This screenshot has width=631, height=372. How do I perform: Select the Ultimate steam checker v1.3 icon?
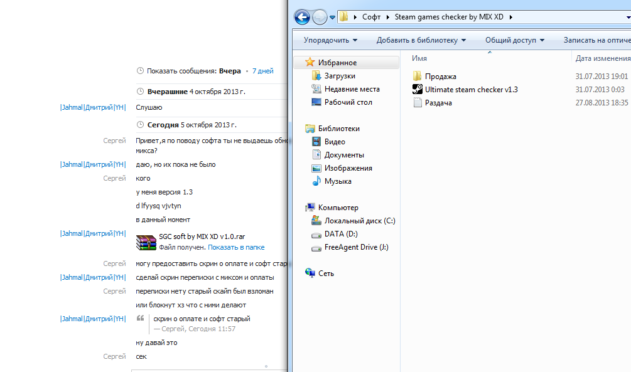click(x=418, y=89)
